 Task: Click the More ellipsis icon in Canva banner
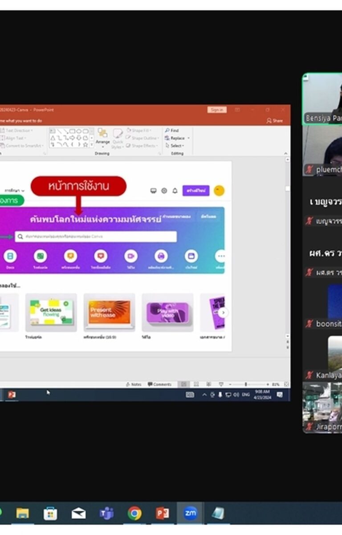coord(221,256)
